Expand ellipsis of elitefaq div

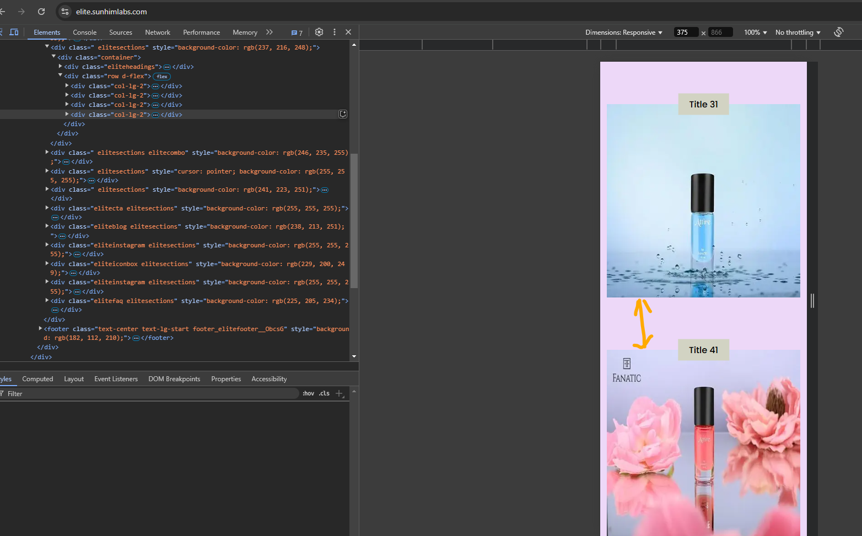pos(55,310)
